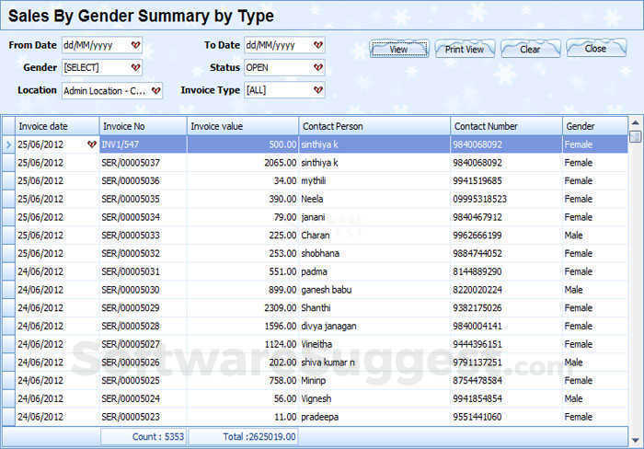Open the To Date dropdown heart arrow
The width and height of the screenshot is (644, 449).
click(x=318, y=45)
